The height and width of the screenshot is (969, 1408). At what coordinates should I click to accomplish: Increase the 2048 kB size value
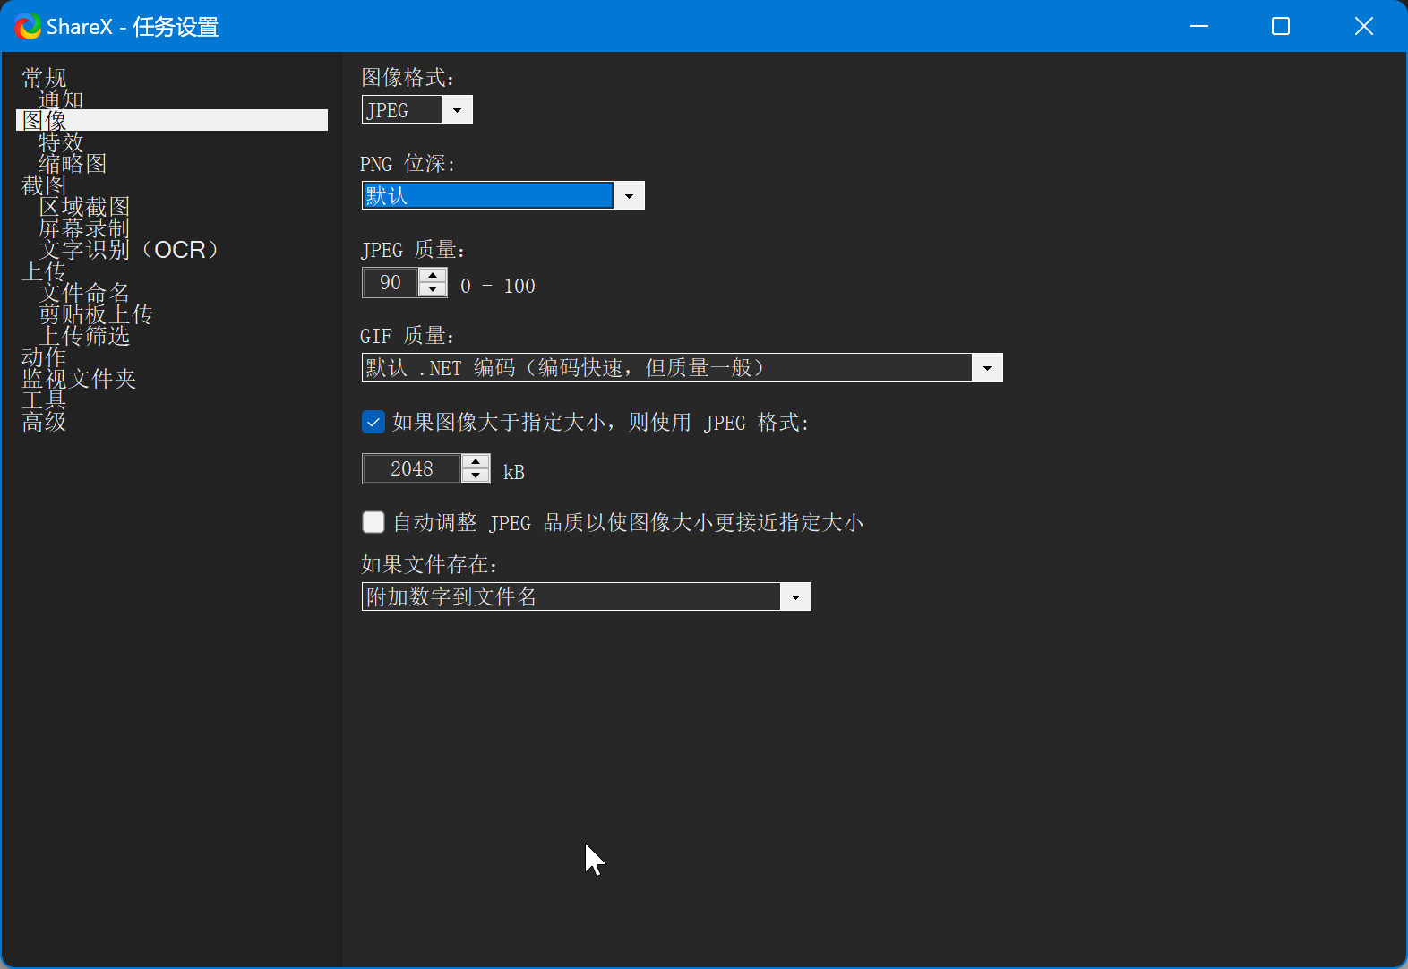(476, 462)
